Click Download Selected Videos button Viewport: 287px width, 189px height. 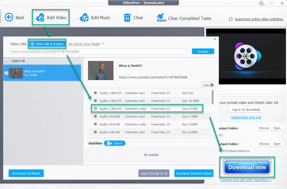[194, 173]
